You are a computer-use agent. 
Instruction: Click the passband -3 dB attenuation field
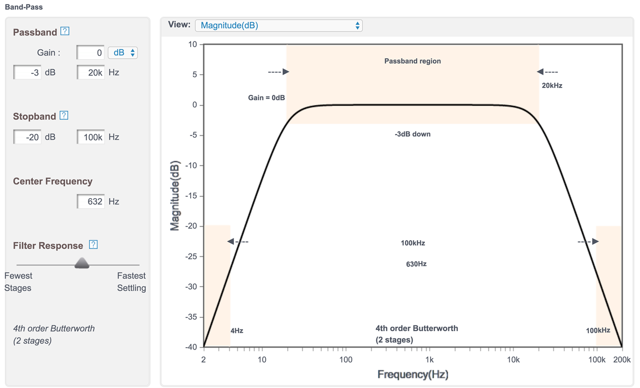click(x=28, y=72)
